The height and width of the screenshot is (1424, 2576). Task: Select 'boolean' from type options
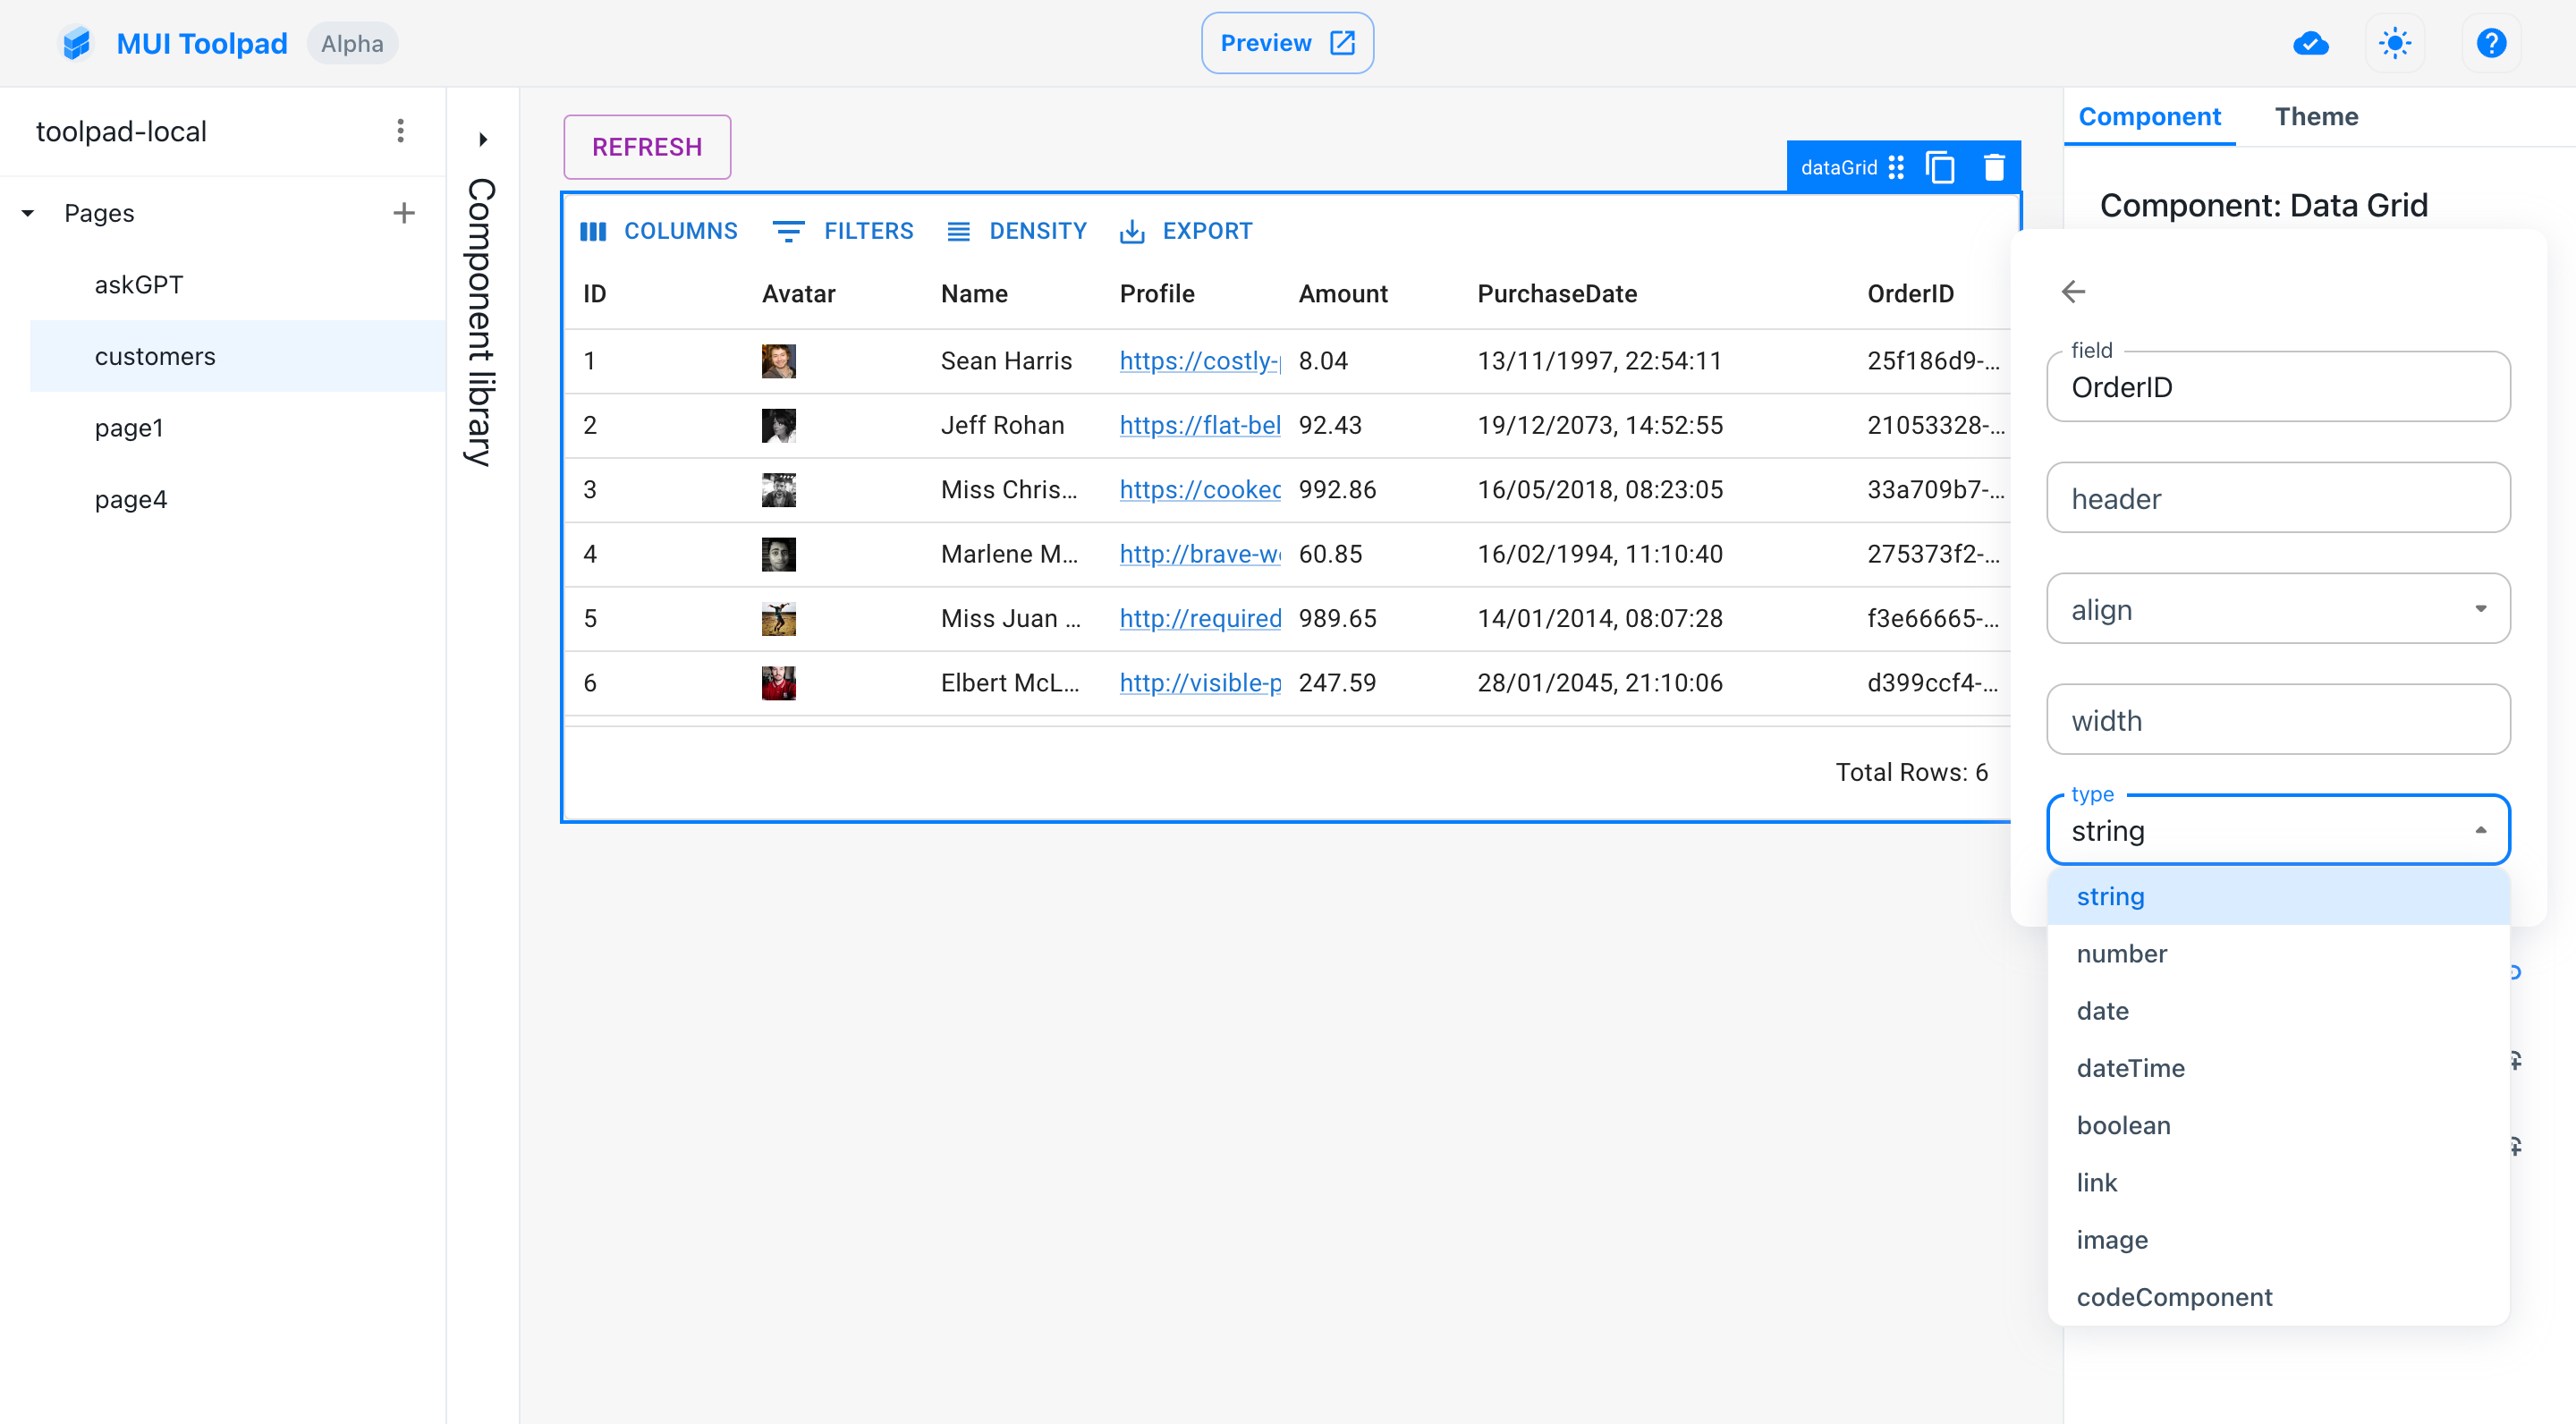2122,1124
